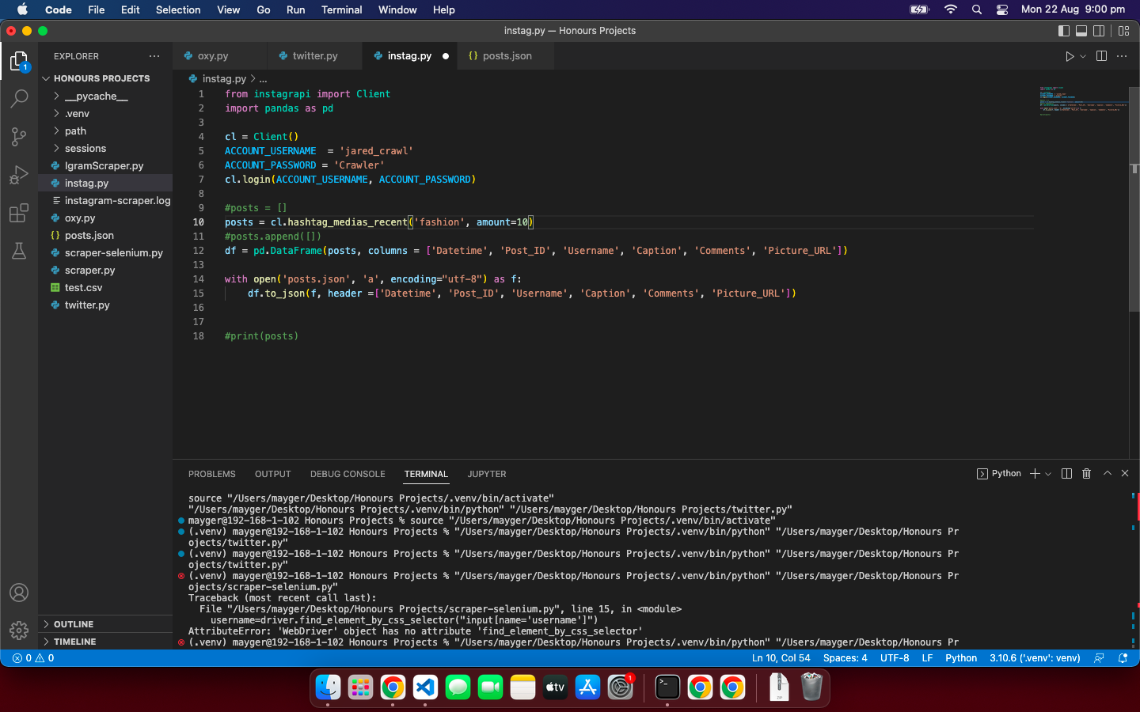The image size is (1140, 712).
Task: Maximize panel size with chevron up
Action: (x=1108, y=474)
